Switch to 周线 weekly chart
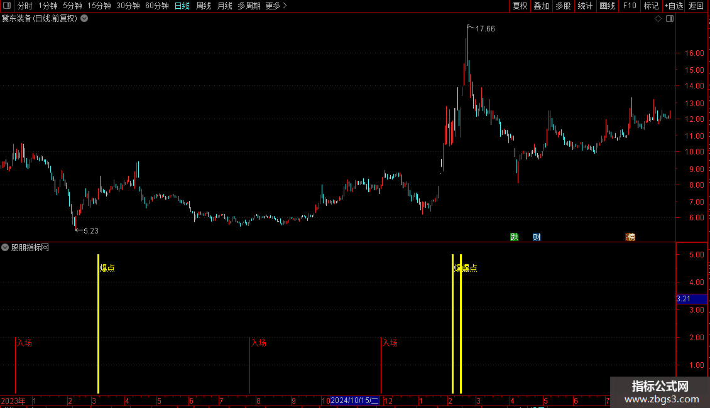Screen dimensions: 710x408 pyautogui.click(x=204, y=6)
